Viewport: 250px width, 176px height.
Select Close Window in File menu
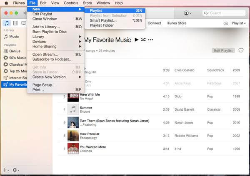56,19
